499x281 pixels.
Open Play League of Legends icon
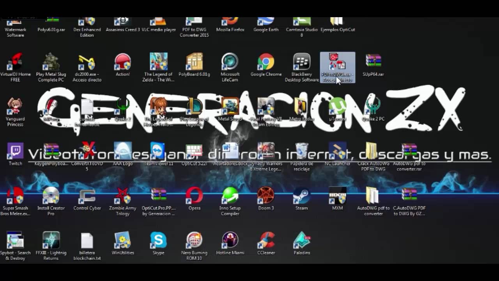pos(194,107)
